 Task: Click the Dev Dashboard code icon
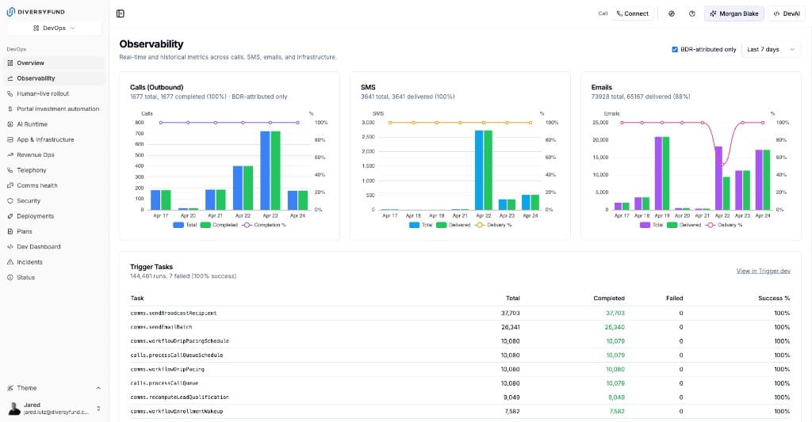coord(10,247)
